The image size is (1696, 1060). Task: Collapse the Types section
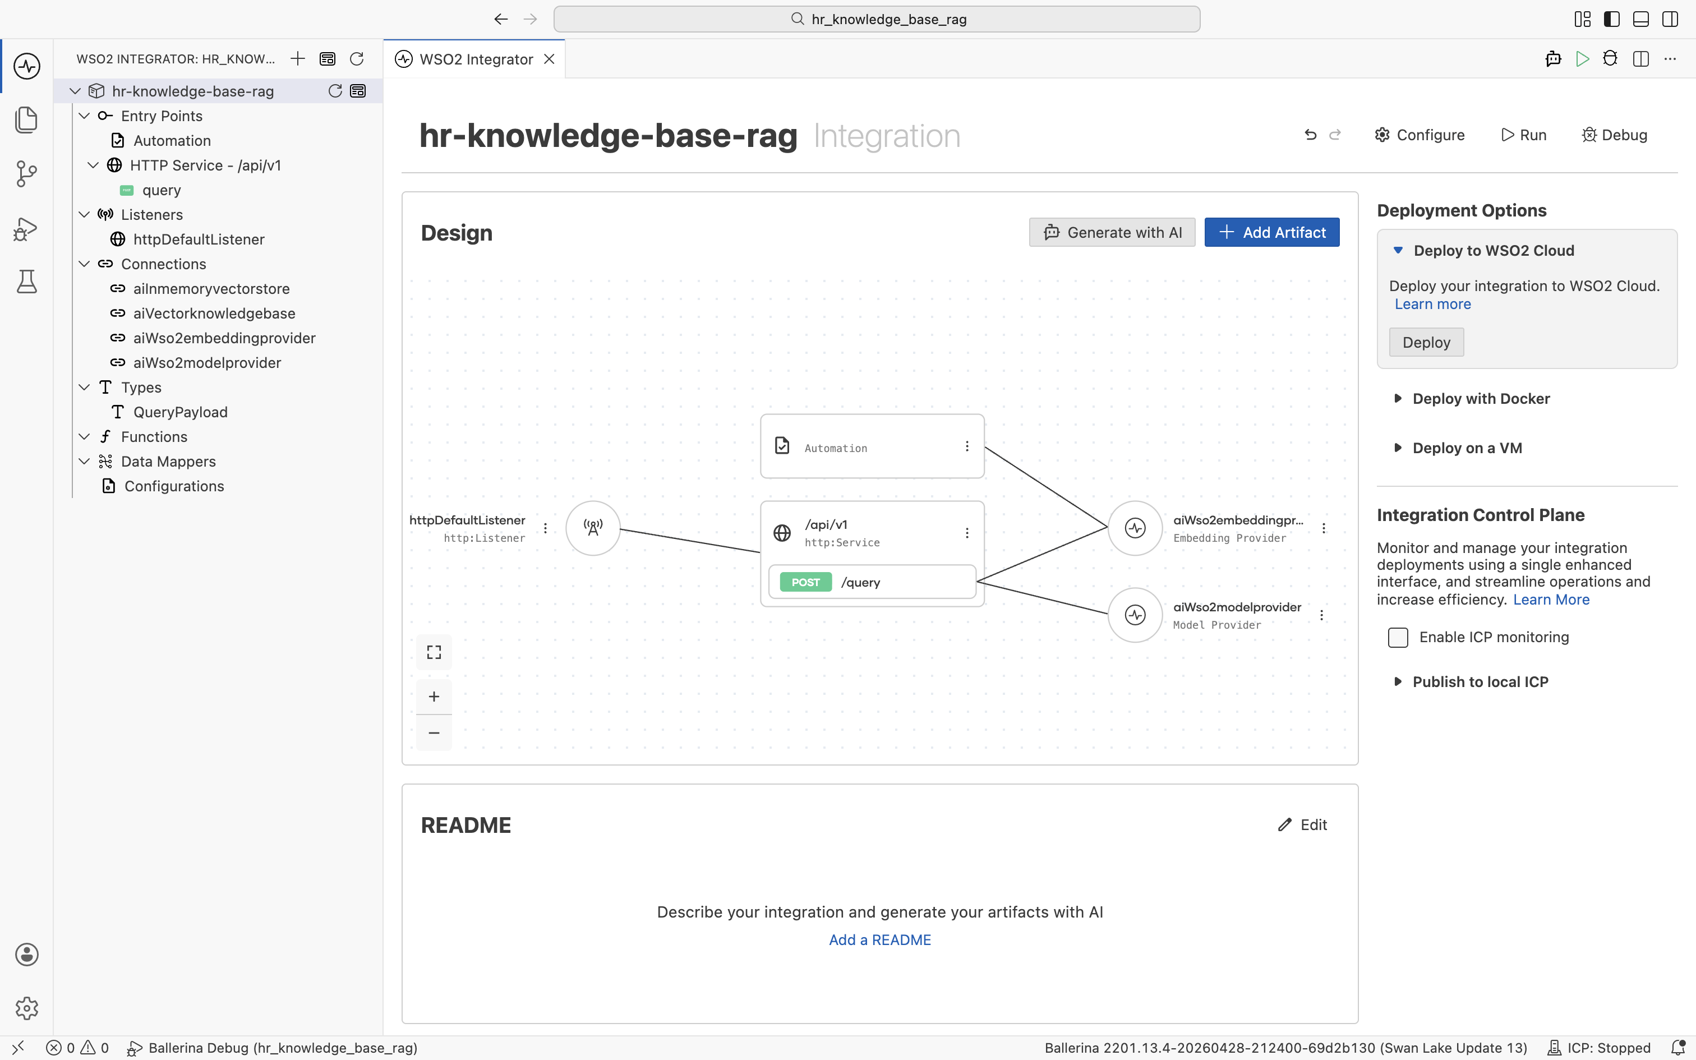click(x=84, y=387)
